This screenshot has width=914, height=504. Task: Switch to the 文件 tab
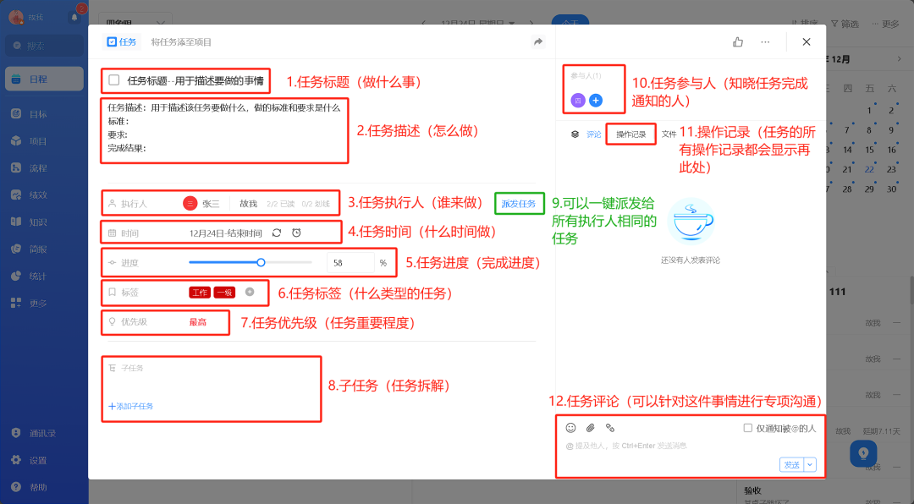pos(670,134)
